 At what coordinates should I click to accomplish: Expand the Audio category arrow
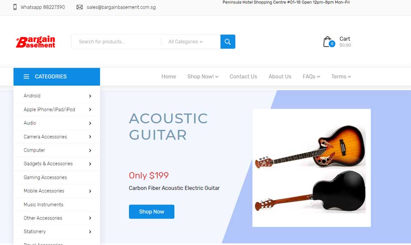(90, 123)
